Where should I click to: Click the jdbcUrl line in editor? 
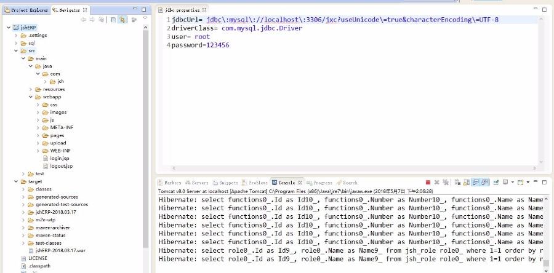coord(335,20)
